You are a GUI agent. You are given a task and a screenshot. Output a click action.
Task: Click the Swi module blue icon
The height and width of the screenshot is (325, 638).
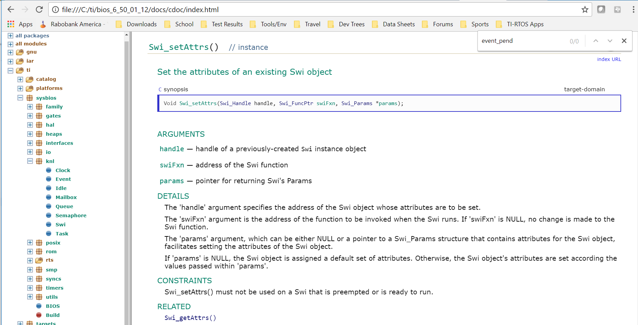click(49, 225)
